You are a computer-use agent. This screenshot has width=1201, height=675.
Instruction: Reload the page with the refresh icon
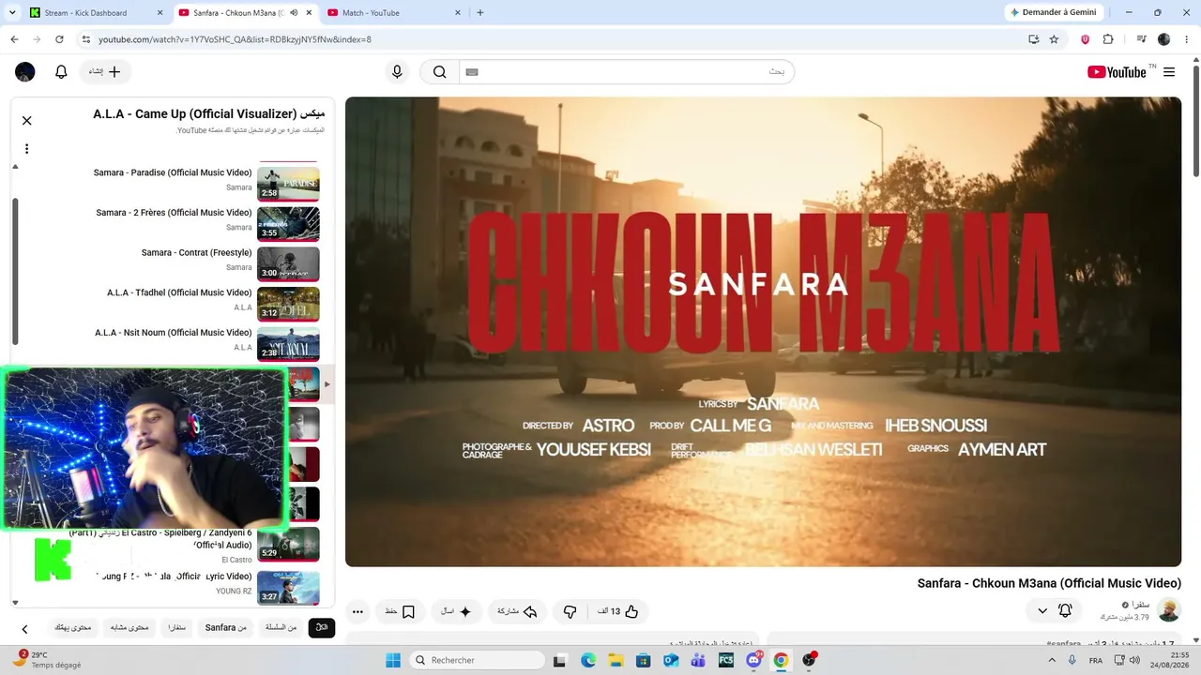point(59,39)
